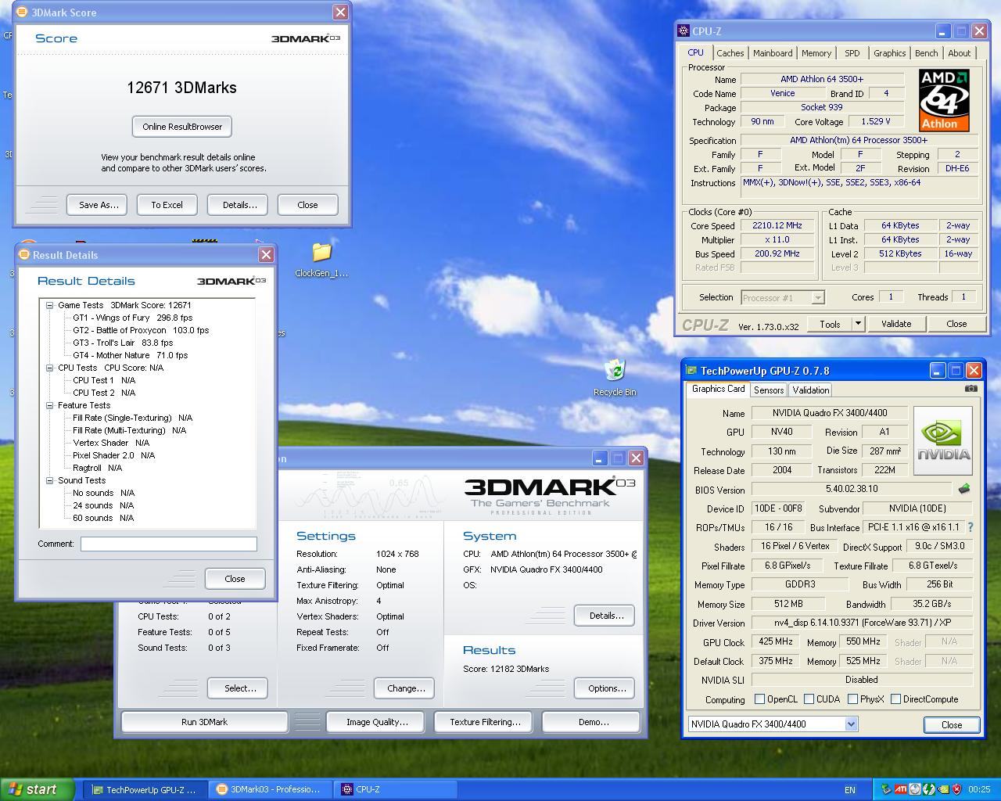Click the Comment input field
This screenshot has height=801, width=1001.
168,544
